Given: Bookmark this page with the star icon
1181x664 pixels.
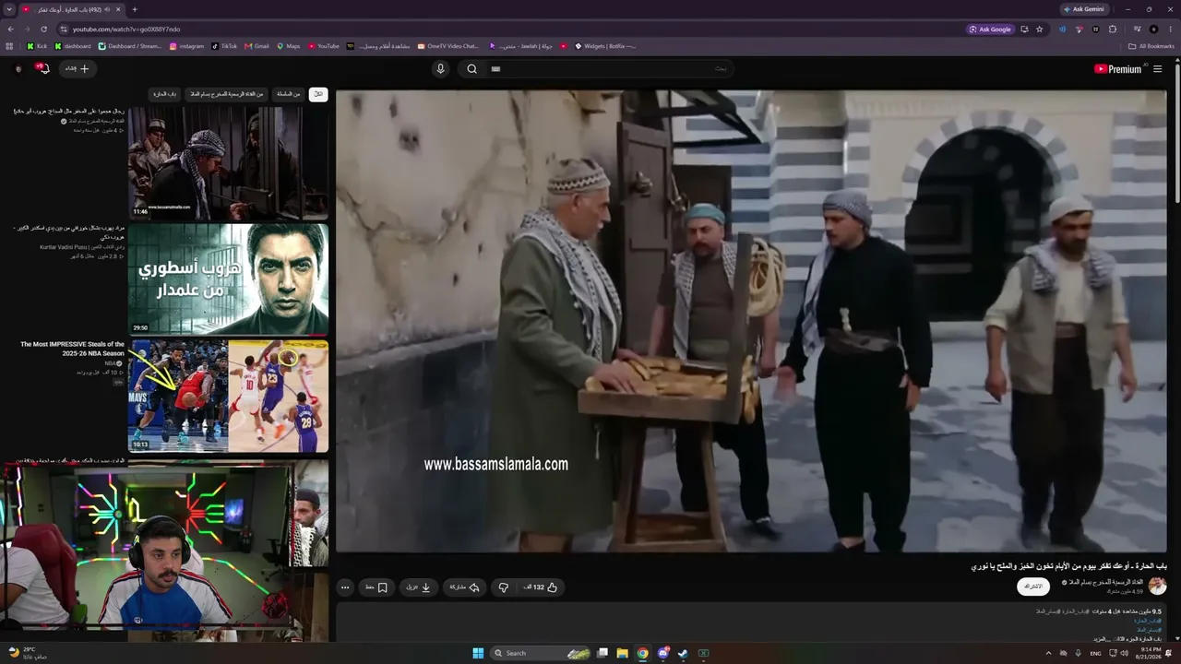Looking at the screenshot, I should pos(1039,29).
